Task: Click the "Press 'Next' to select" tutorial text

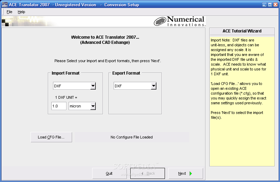Action: point(237,115)
